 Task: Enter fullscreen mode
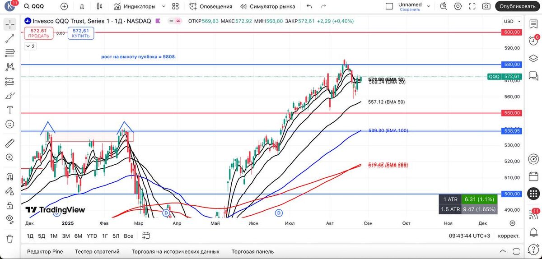pos(472,6)
